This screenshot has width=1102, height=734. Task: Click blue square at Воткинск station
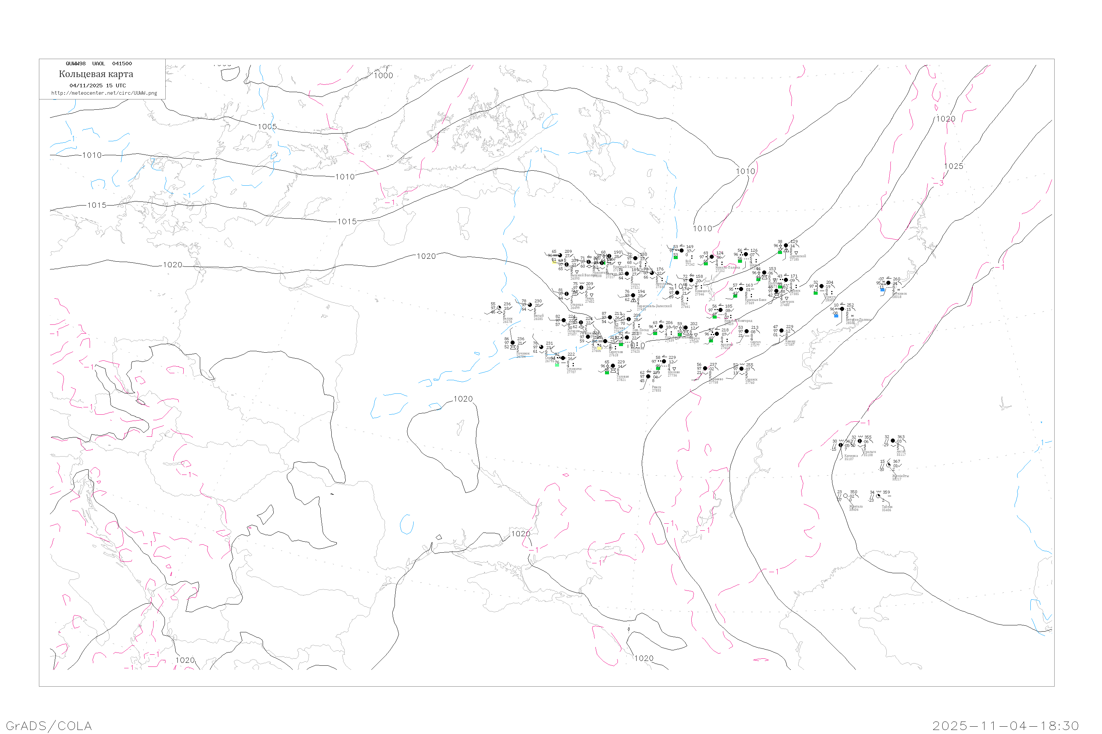(x=882, y=290)
